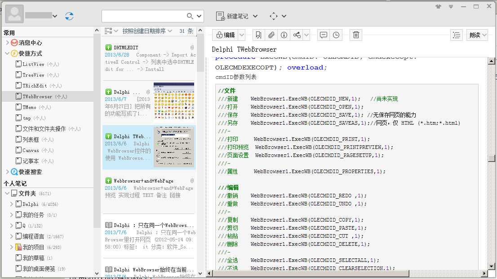The height and width of the screenshot is (279, 497).
Task: Click the bookmark icon in note toolbar
Action: click(259, 35)
